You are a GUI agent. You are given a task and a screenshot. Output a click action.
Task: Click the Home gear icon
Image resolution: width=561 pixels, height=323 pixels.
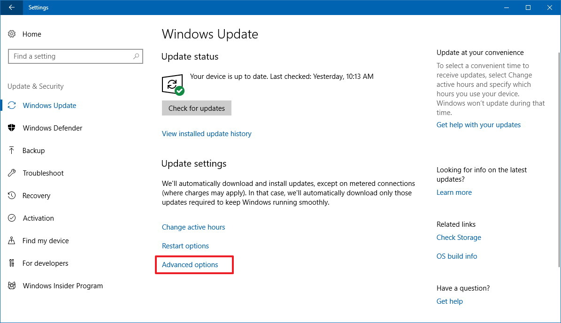click(x=11, y=34)
